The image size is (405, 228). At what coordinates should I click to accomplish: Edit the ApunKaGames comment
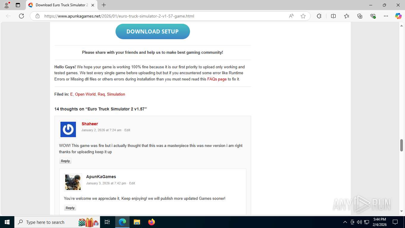[132, 183]
